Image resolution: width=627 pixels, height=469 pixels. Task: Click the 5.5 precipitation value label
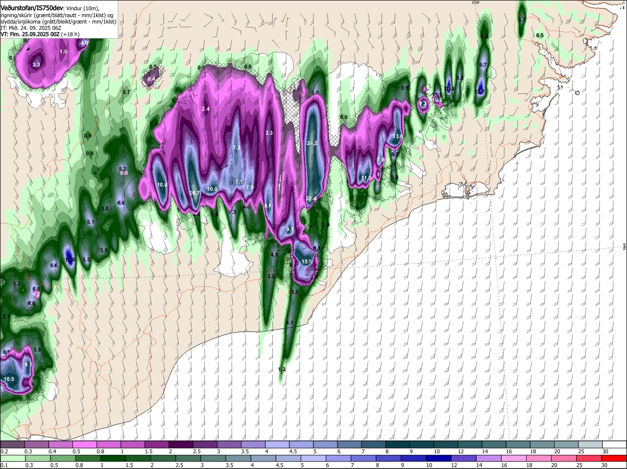86,259
